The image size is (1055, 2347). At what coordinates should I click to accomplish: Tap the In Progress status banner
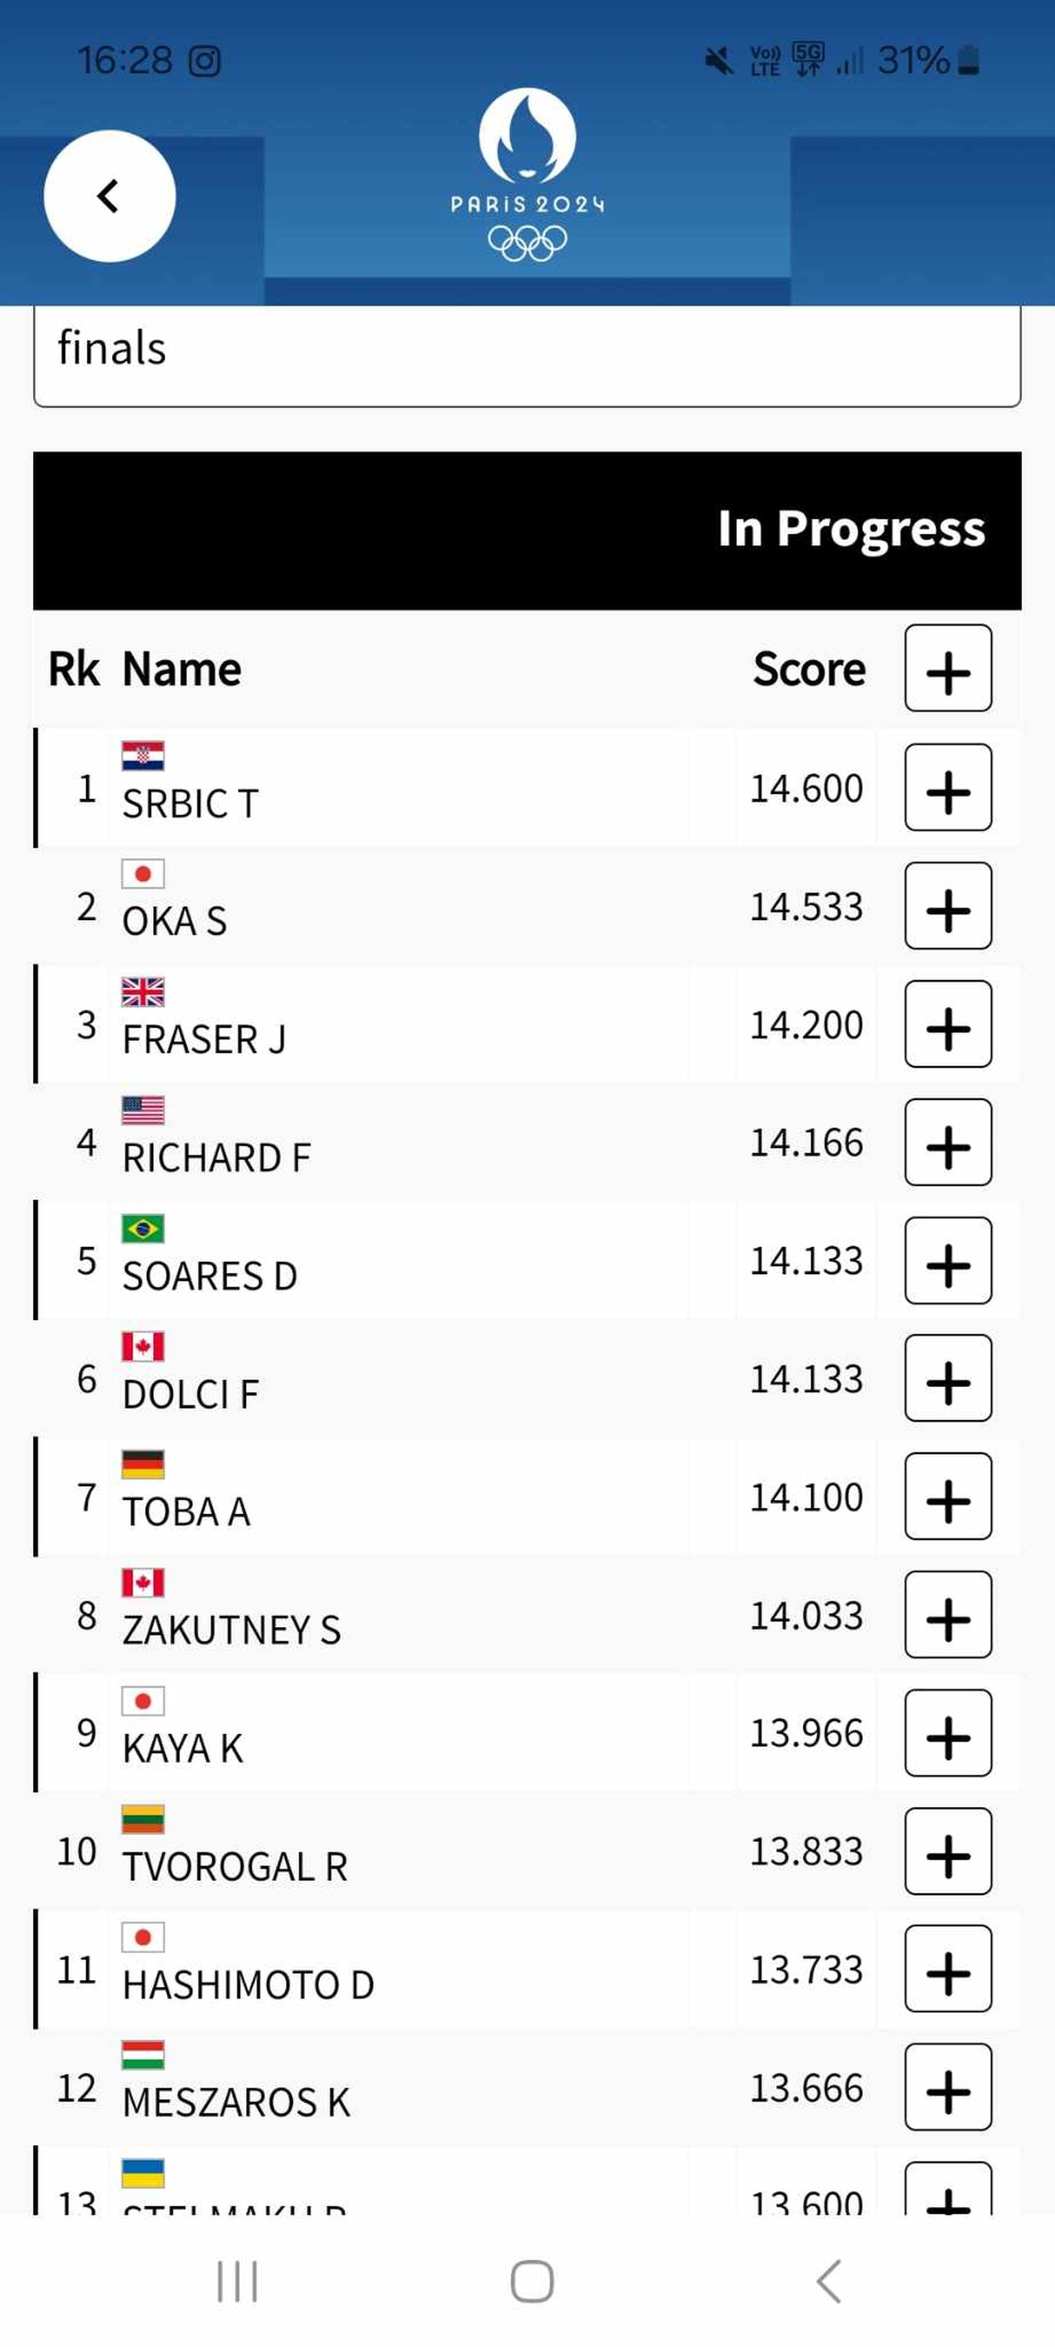pos(850,529)
